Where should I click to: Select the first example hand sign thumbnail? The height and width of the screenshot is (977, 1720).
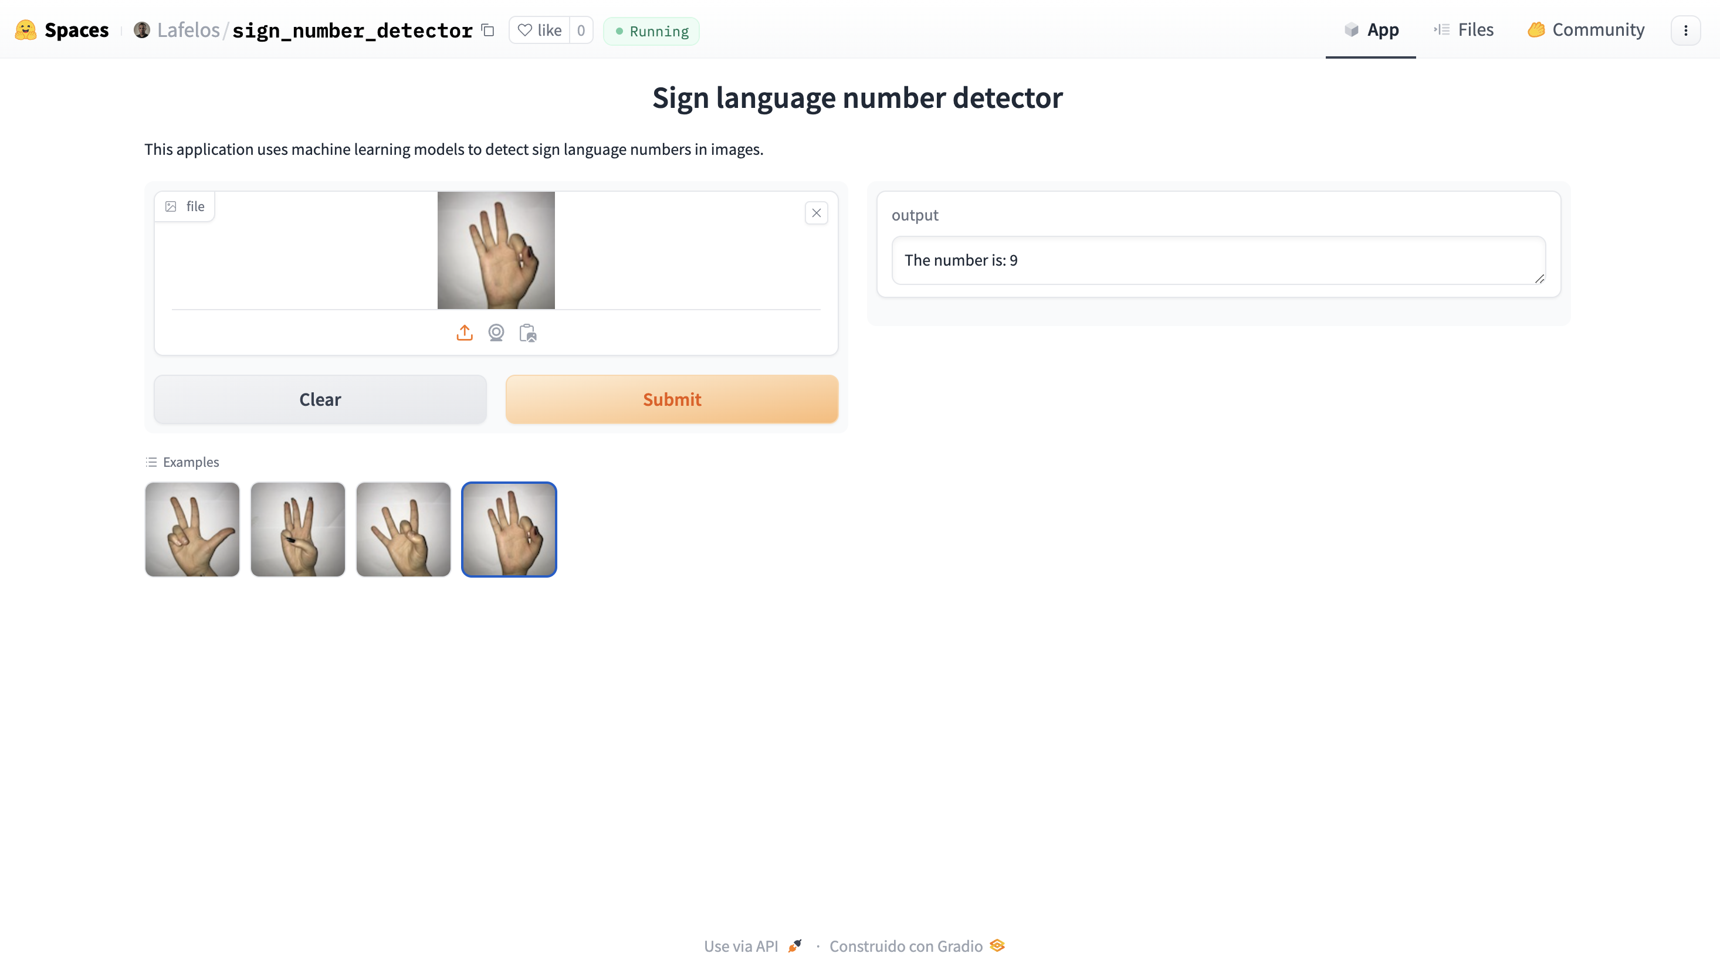coord(192,530)
